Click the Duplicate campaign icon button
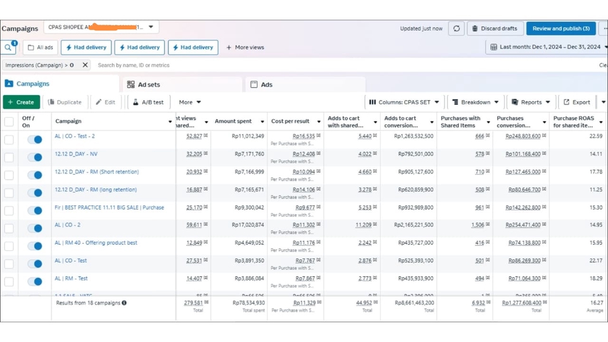The image size is (608, 342). tap(65, 102)
